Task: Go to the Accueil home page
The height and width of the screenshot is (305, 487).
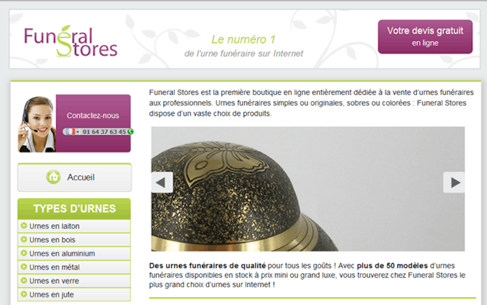Action: (x=75, y=177)
